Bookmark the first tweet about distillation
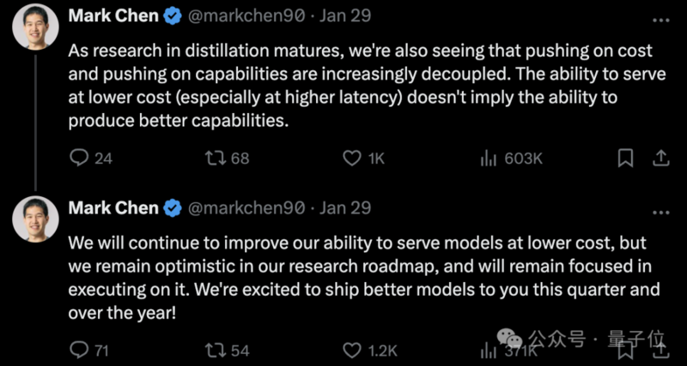Image resolution: width=687 pixels, height=366 pixels. coord(625,159)
